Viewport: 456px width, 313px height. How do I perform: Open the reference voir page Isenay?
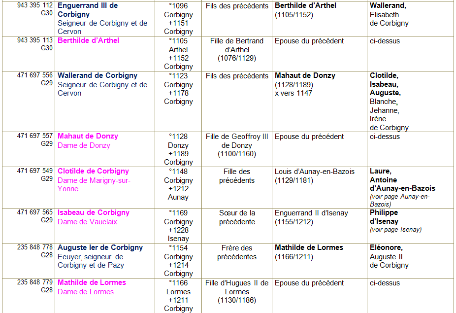click(395, 229)
